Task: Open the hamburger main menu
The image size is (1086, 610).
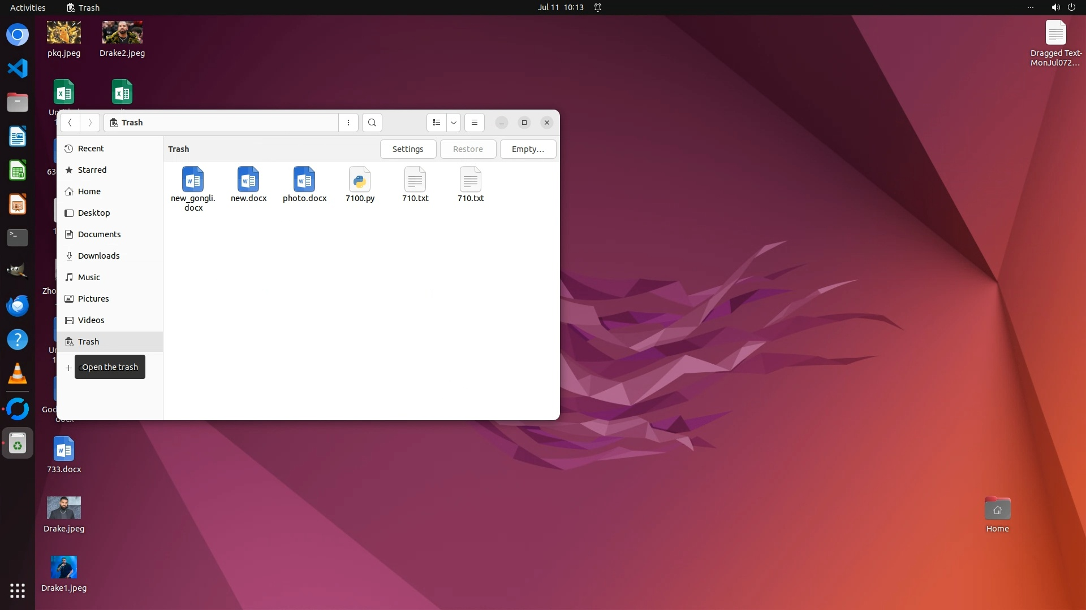Action: coord(475,123)
